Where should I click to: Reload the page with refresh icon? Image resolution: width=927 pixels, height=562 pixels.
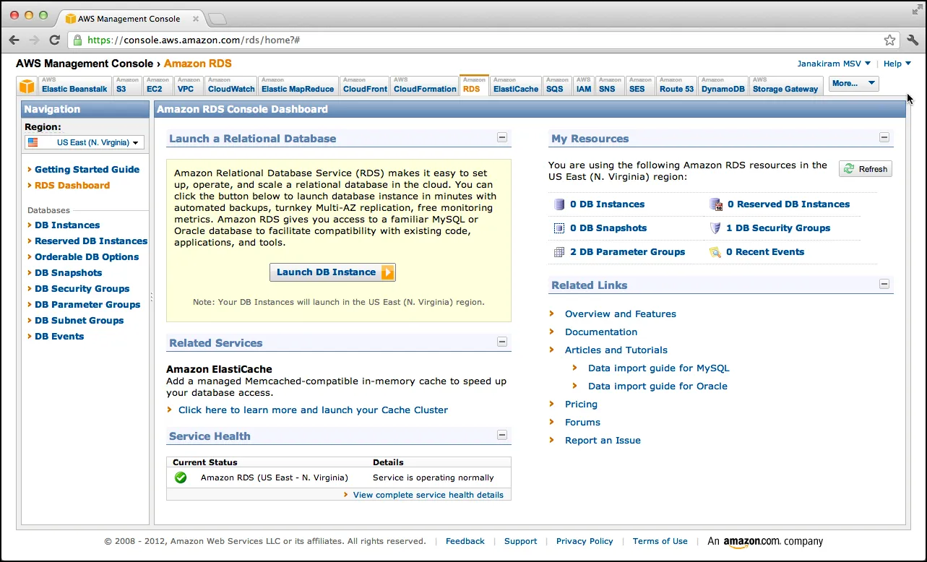tap(54, 40)
